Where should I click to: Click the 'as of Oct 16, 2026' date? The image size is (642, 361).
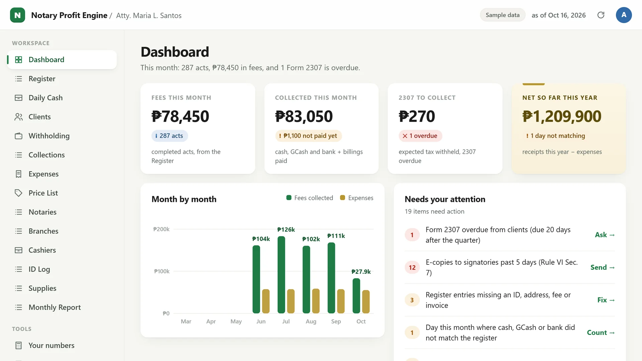pyautogui.click(x=559, y=15)
